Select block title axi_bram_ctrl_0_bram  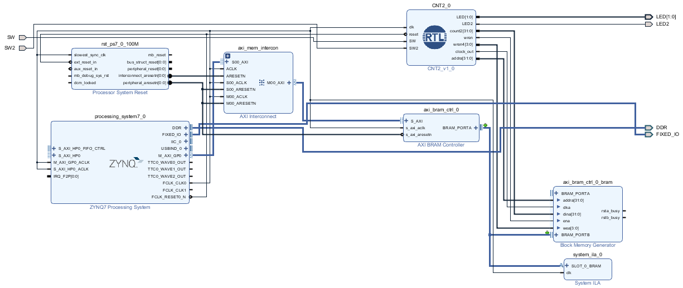[588, 182]
